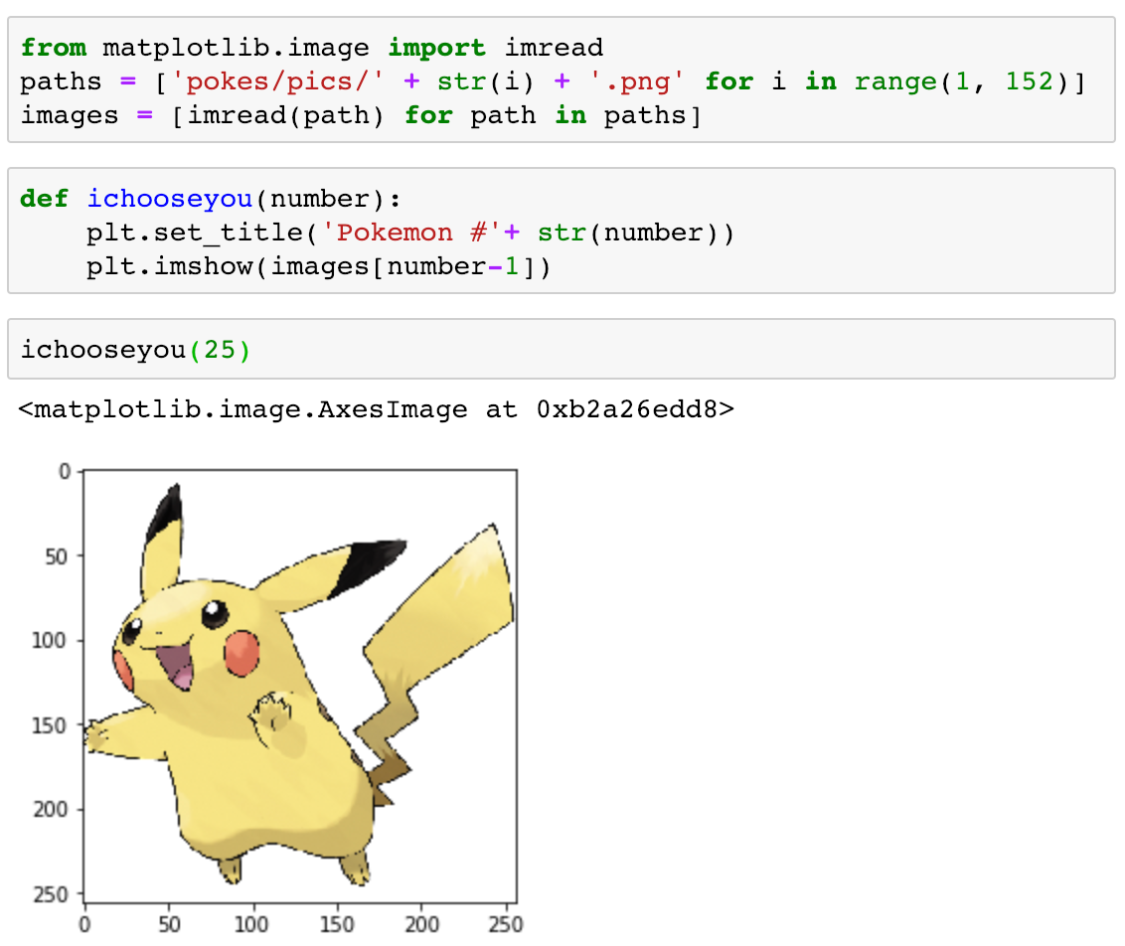Click the def ichooseyou code cell
The image size is (1125, 946).
tap(562, 231)
